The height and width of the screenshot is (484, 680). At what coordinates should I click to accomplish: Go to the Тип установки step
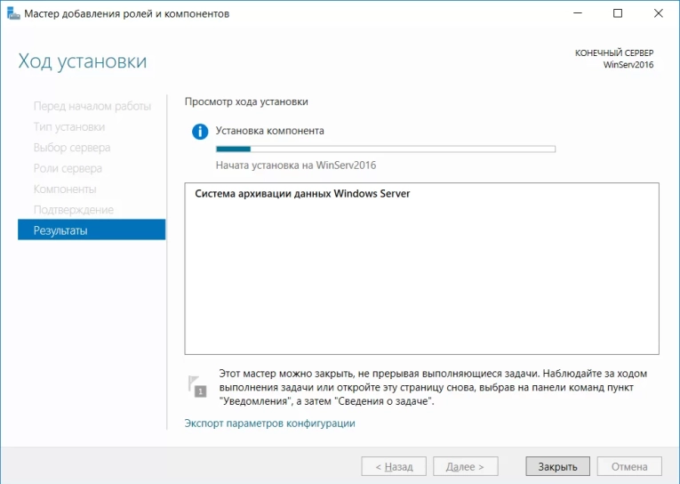click(69, 127)
